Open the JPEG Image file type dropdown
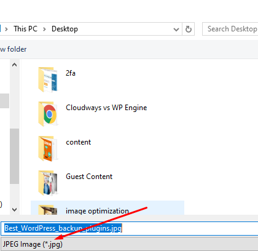258x251 pixels. coord(129,244)
